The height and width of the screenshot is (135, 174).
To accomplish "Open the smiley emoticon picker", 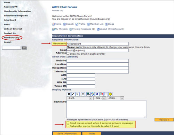I will tap(110, 94).
